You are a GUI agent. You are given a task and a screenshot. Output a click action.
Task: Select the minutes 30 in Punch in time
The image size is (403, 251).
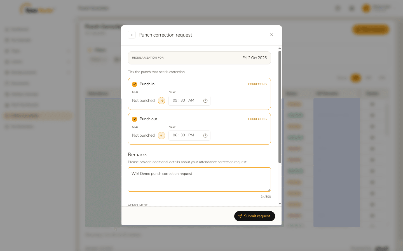tap(183, 100)
